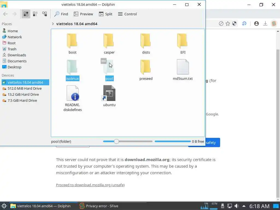280x210 pixels.
Task: Go back in Dolphin navigation
Action: tap(5, 14)
